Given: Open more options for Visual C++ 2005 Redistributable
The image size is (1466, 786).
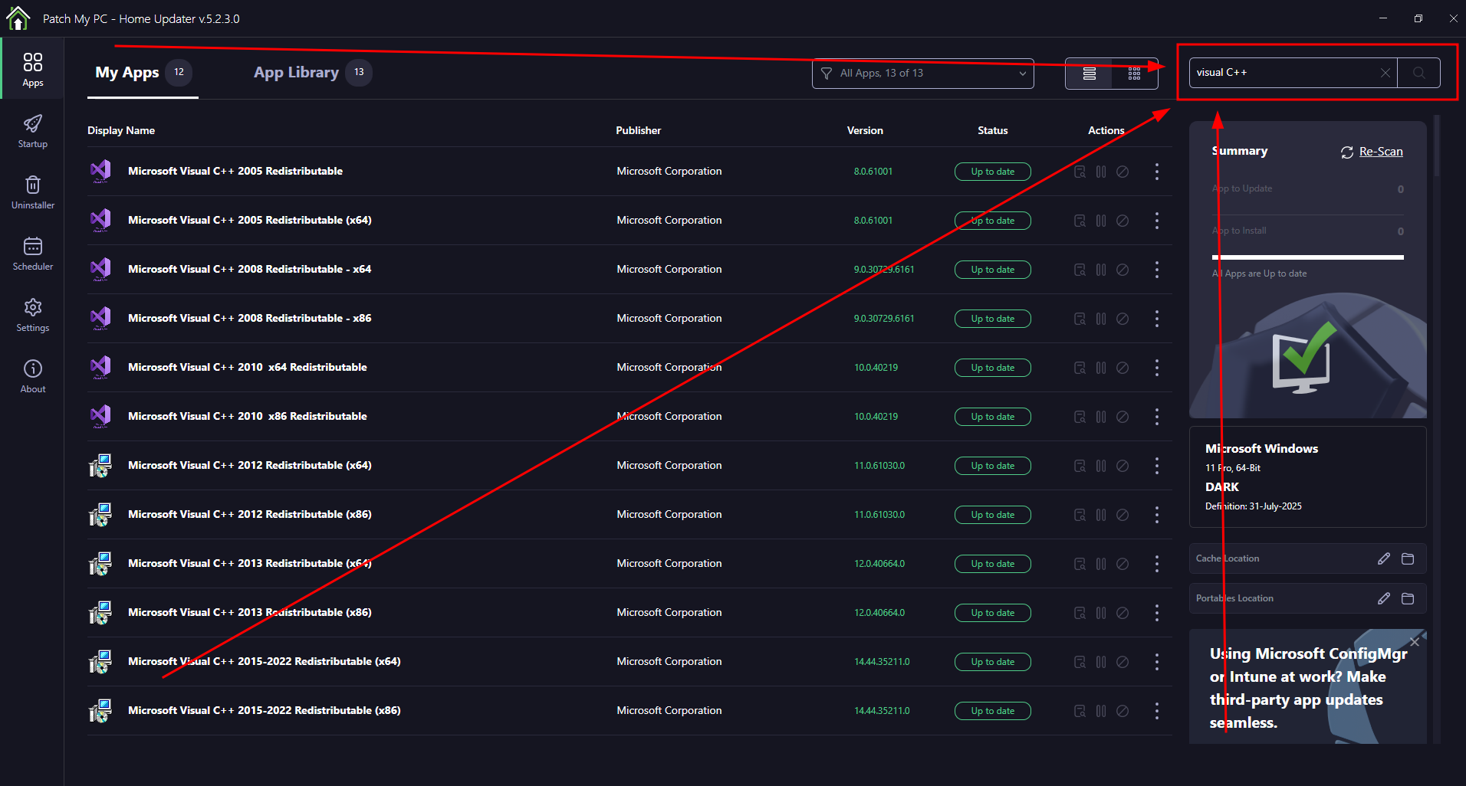Looking at the screenshot, I should pos(1157,172).
